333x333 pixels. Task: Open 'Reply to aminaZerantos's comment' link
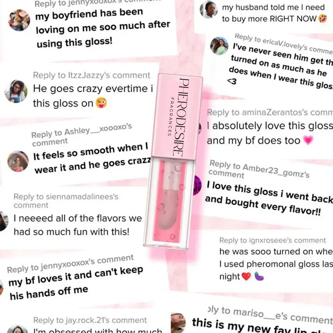270,112
